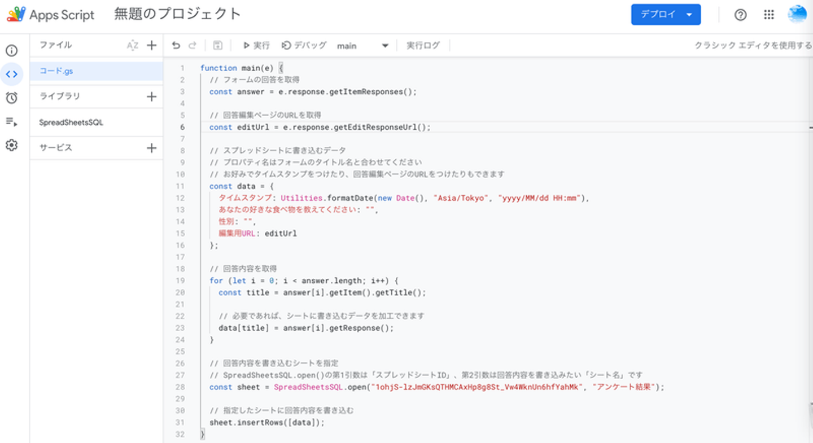Add a new file with plus
This screenshot has height=443, width=813.
pyautogui.click(x=151, y=46)
